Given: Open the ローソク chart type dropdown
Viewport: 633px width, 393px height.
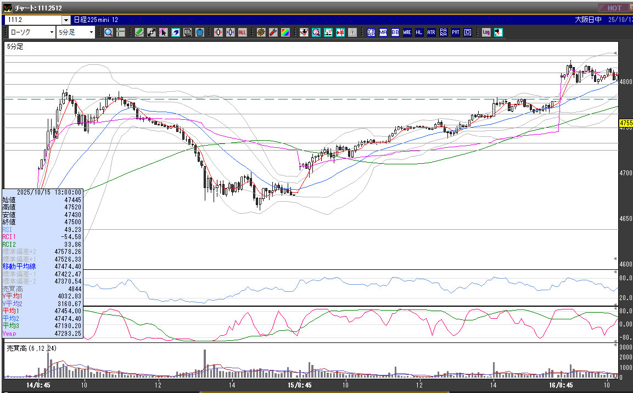Looking at the screenshot, I should point(52,32).
